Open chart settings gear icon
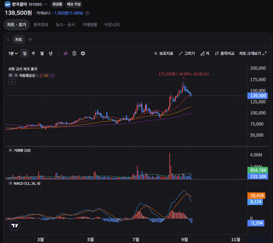The width and height of the screenshot is (273, 243). pyautogui.click(x=83, y=53)
